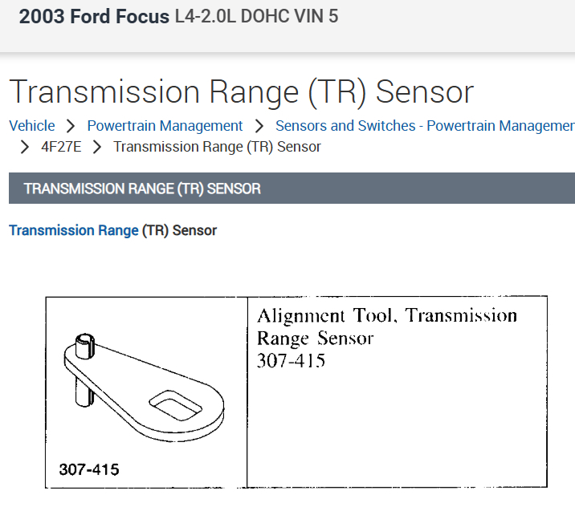Click the 307-415 part number in description cell
Screen dimensions: 575x507
point(291,361)
